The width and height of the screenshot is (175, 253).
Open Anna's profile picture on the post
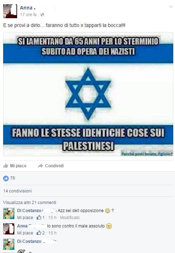(x=10, y=11)
